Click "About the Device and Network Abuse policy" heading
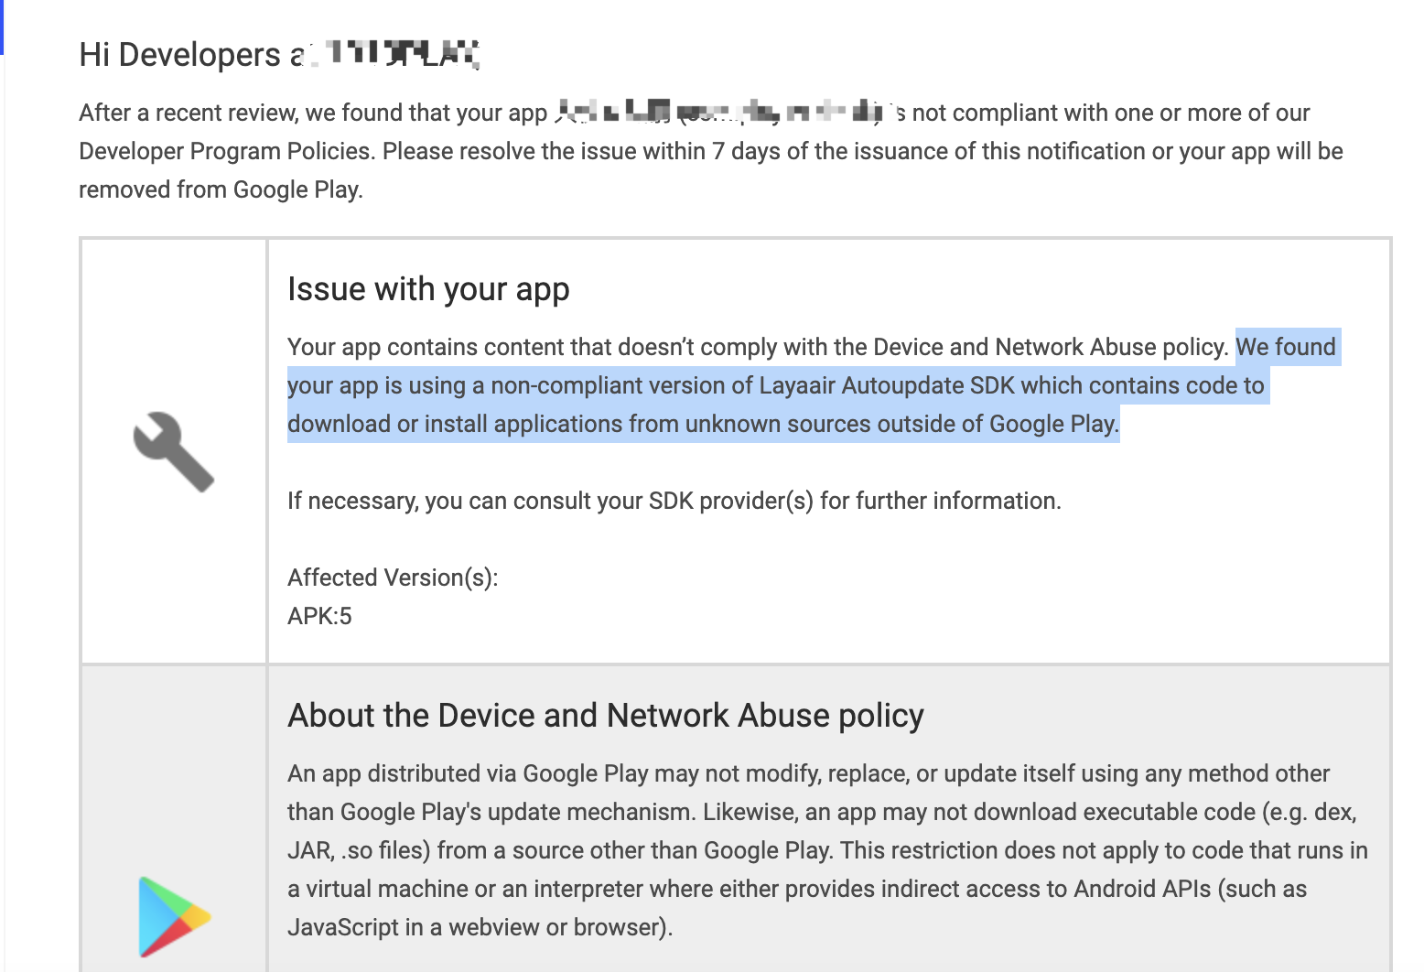Image resolution: width=1424 pixels, height=972 pixels. tap(605, 715)
